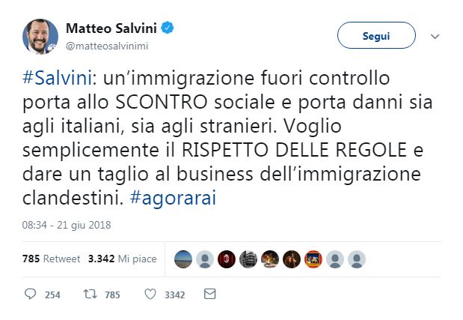Image resolution: width=463 pixels, height=320 pixels.
Task: Click the red and black AC Milan crest avatar
Action: [226, 259]
